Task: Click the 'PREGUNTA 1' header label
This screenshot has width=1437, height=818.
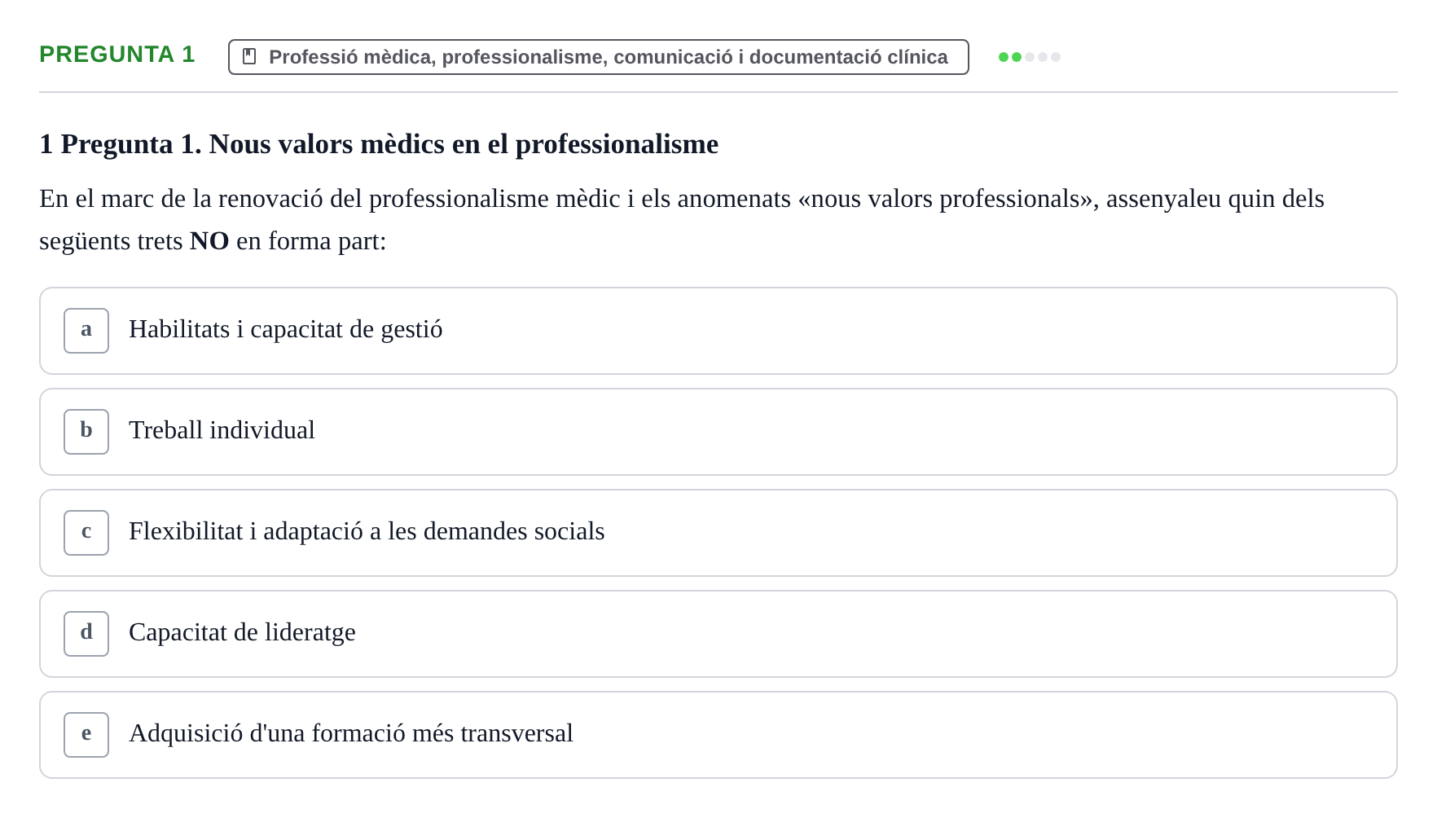Action: pyautogui.click(x=117, y=54)
